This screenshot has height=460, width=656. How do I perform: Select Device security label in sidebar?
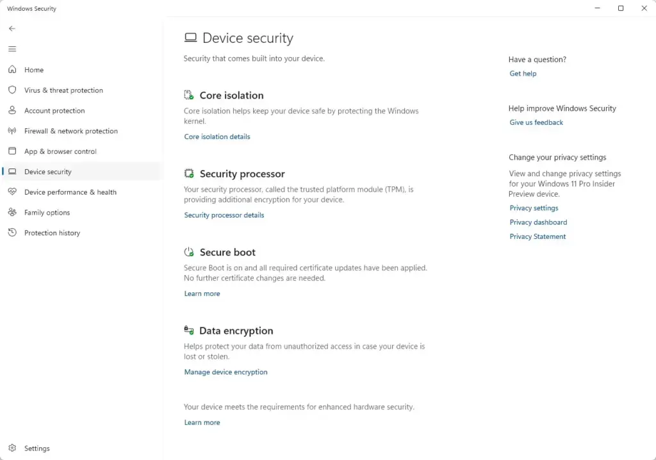click(x=47, y=172)
